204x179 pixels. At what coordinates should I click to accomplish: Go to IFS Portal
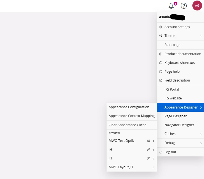[x=180, y=89]
